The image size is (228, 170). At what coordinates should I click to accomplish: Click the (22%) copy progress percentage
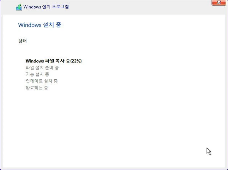tap(76, 61)
